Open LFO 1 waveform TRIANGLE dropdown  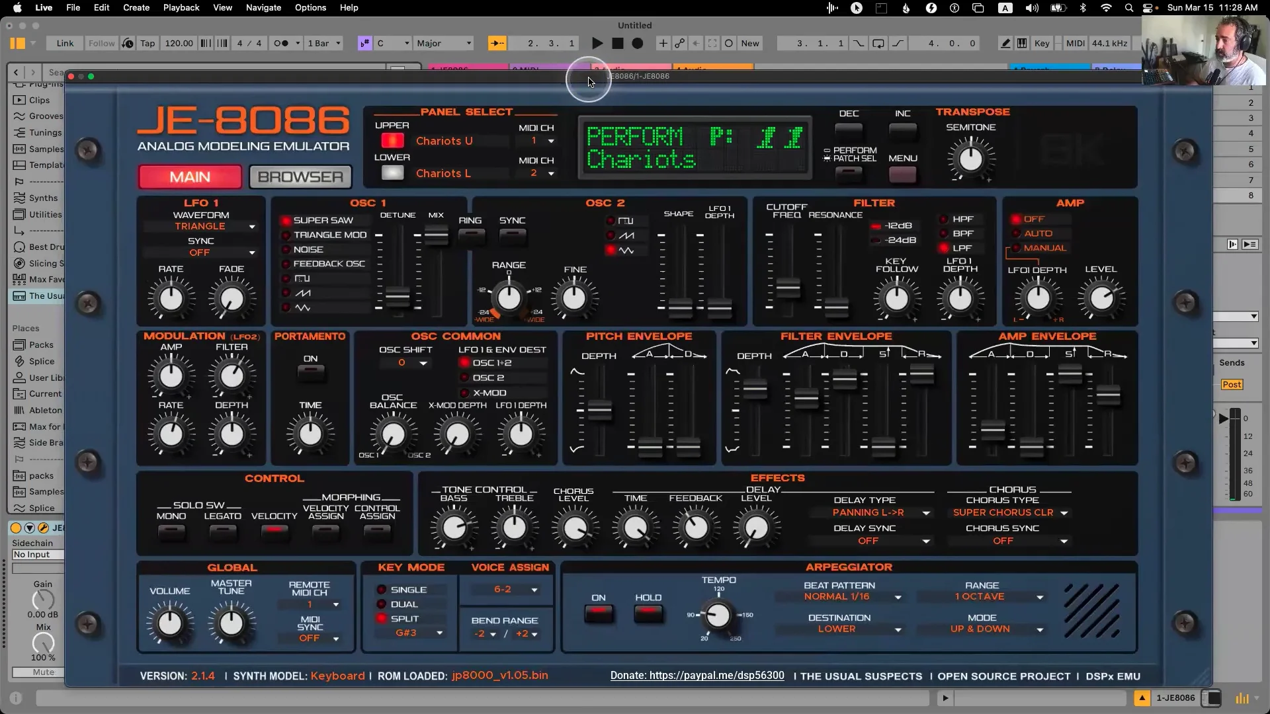[200, 227]
